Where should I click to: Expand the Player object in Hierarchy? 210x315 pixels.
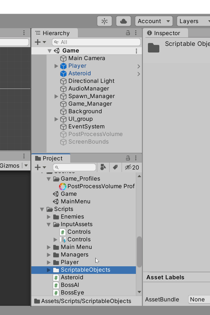point(56,66)
